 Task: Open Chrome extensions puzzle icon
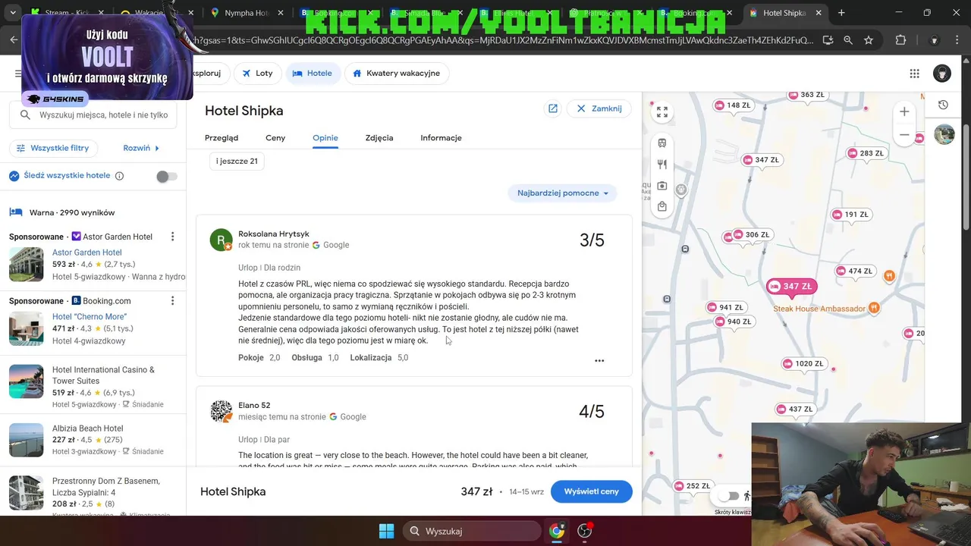[901, 40]
